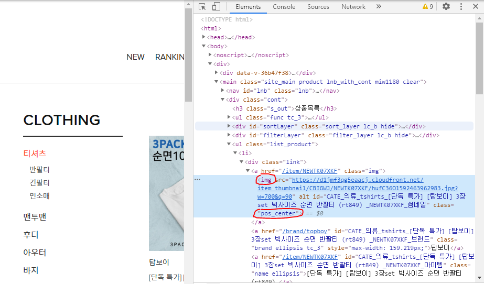Screen dimensions: 484x284
Task: Collapse the a class img node
Action: 248,171
